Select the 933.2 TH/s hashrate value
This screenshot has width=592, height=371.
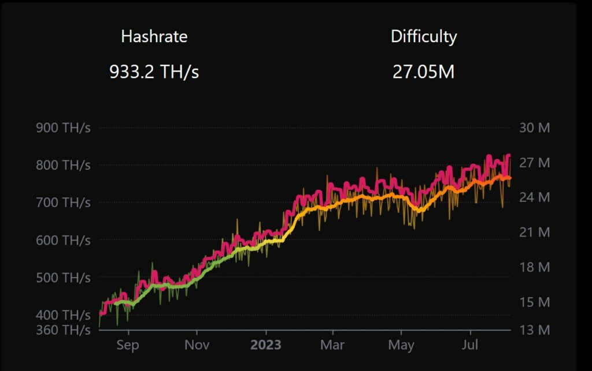pos(154,72)
